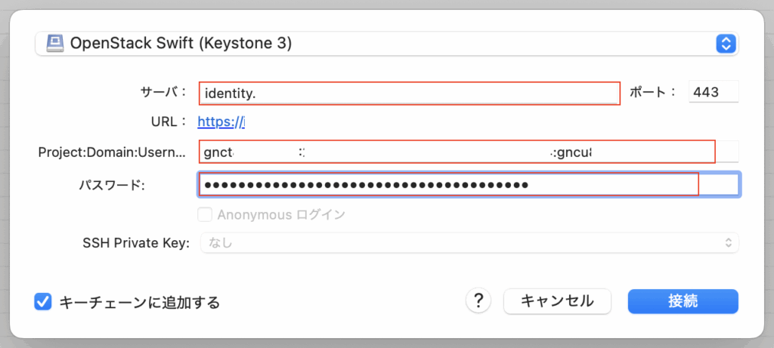The image size is (774, 348).
Task: Click the OpenStack Swift drive icon
Action: [x=54, y=43]
